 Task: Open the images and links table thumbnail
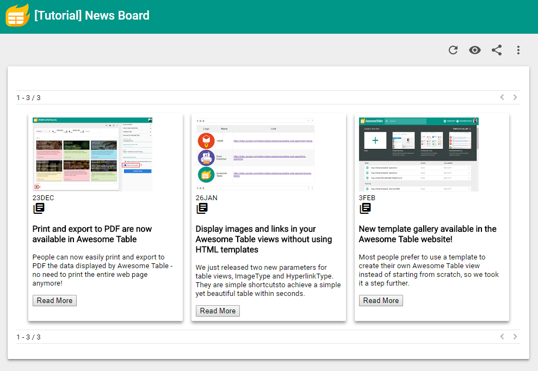(x=255, y=154)
